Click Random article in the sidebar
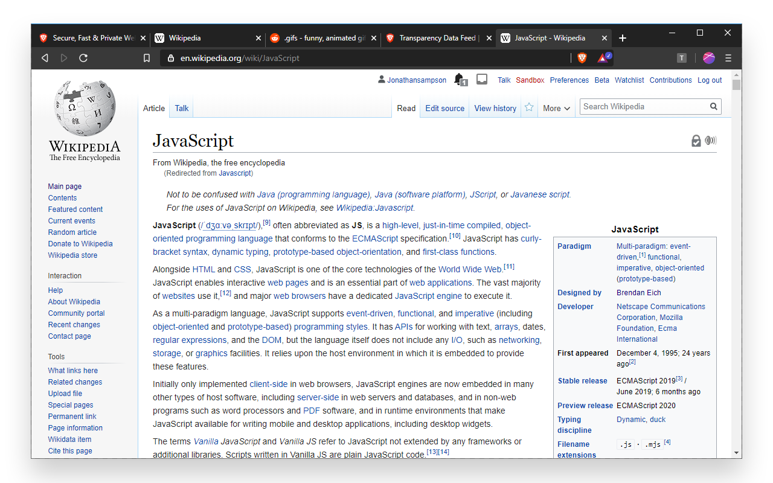Image resolution: width=773 pixels, height=483 pixels. coord(72,232)
